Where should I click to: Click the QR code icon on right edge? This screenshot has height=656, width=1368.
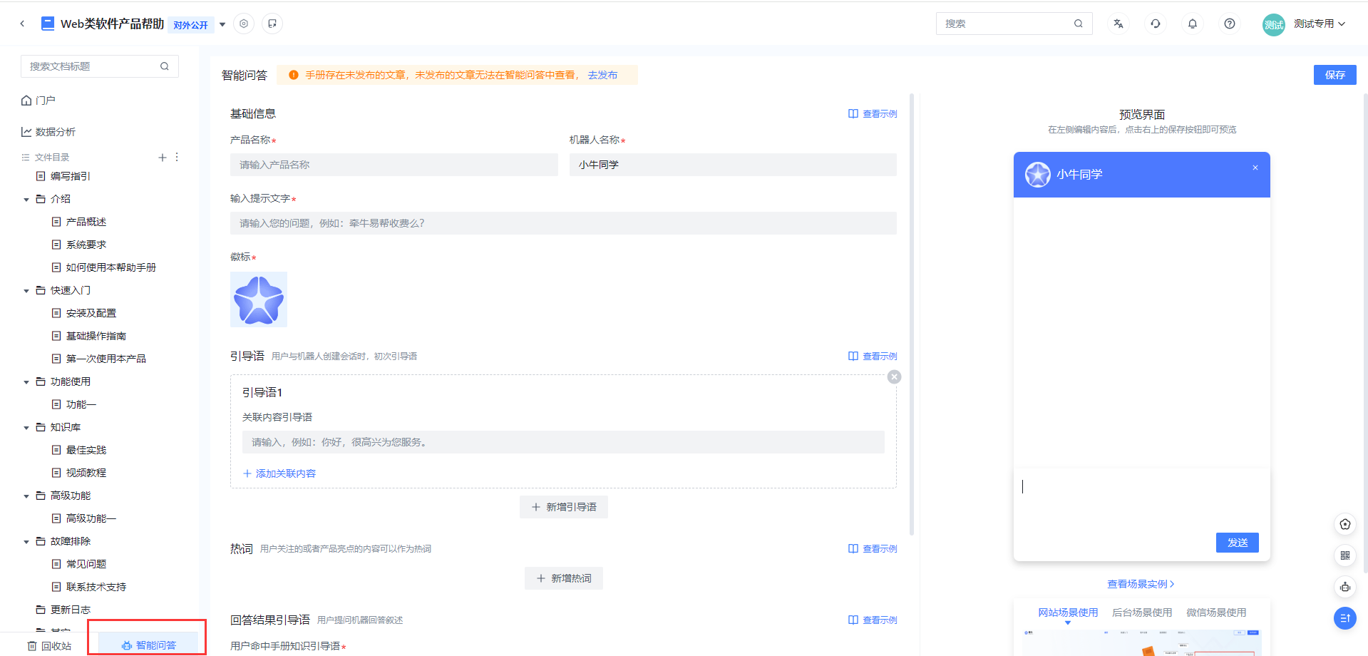coord(1344,555)
